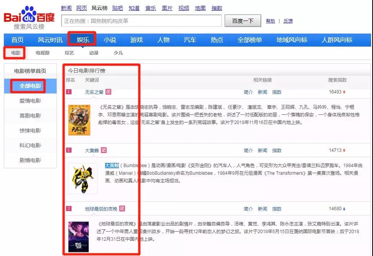The height and width of the screenshot is (256, 373).
Task: Select 惊悚电影 in the sidebar
Action: pyautogui.click(x=30, y=130)
